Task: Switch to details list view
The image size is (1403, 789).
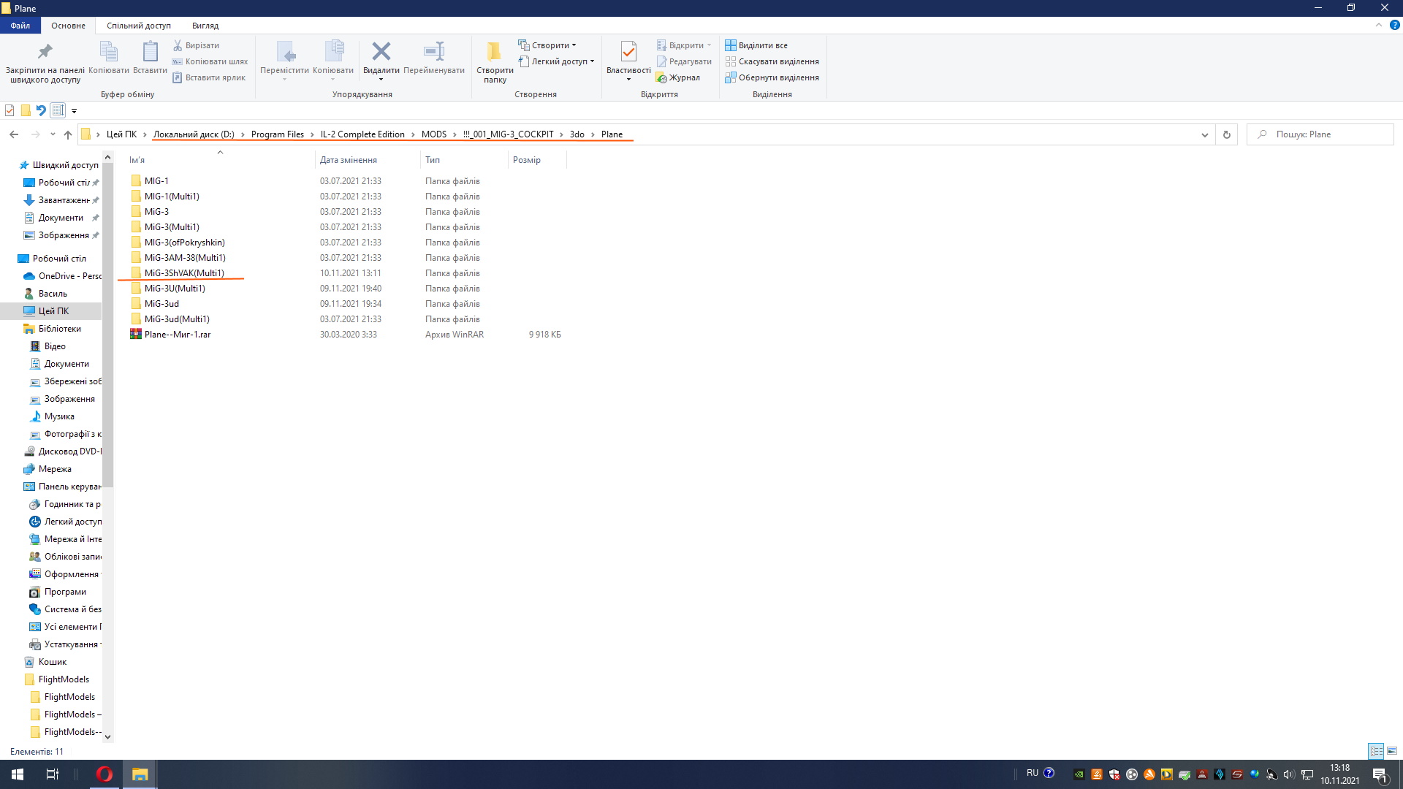Action: (1376, 751)
